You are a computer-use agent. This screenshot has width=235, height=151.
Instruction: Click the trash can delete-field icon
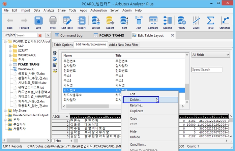pos(55,53)
